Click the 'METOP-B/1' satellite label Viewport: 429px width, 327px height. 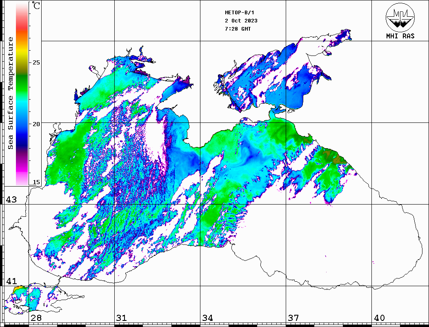click(239, 13)
